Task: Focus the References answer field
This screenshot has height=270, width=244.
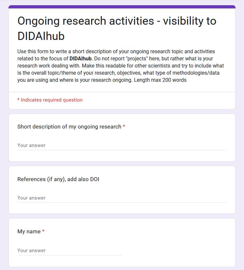Action: [122, 198]
